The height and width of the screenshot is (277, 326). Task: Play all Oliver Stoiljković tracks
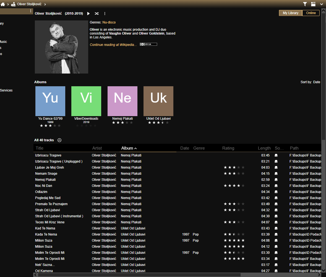tap(88, 14)
